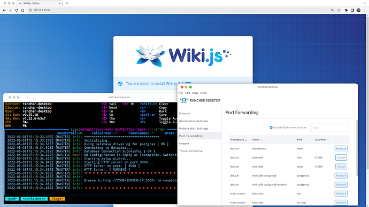Click 'HTTP Server: [ RUNNING ]' log line

[x=107, y=170]
